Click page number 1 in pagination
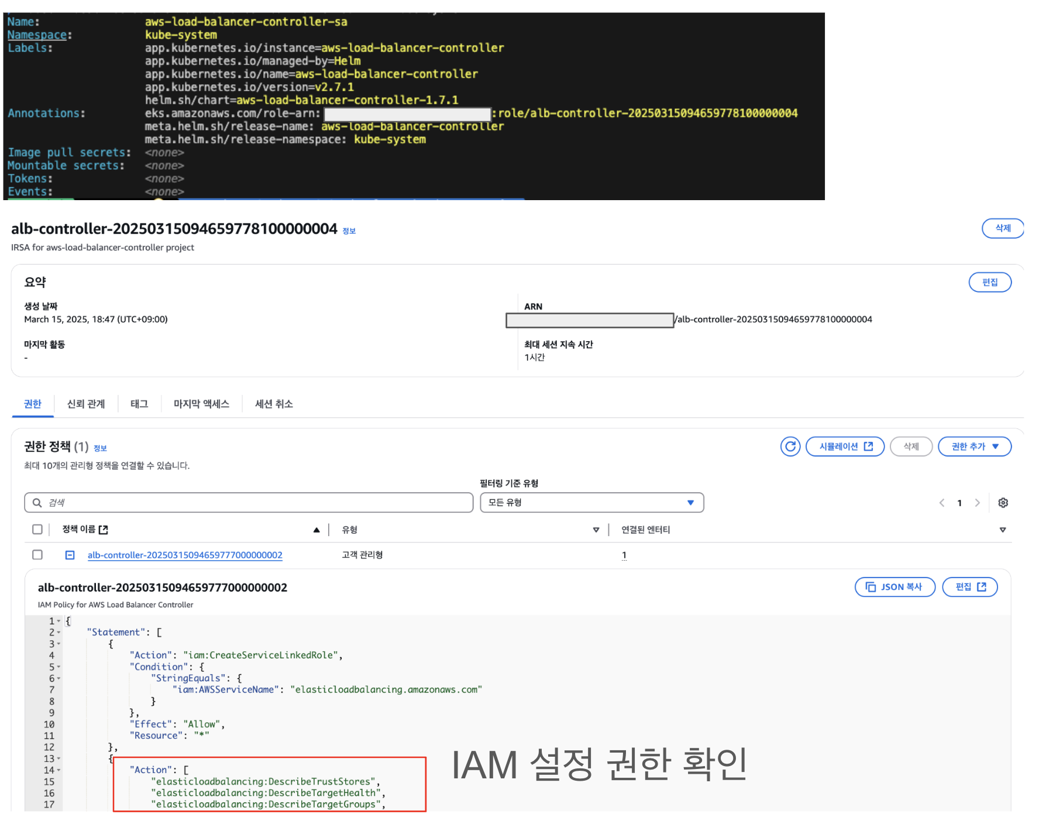 click(x=959, y=503)
